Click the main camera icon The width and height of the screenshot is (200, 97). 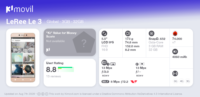104,62
